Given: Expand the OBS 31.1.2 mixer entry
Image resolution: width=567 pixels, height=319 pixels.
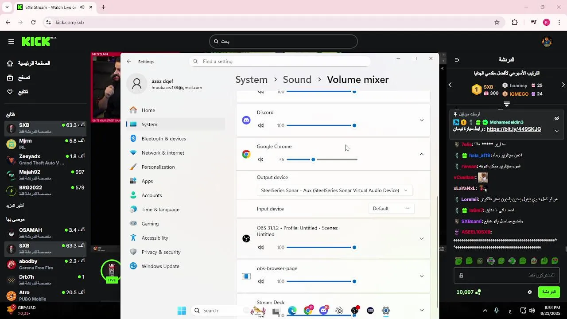Looking at the screenshot, I should [x=421, y=238].
